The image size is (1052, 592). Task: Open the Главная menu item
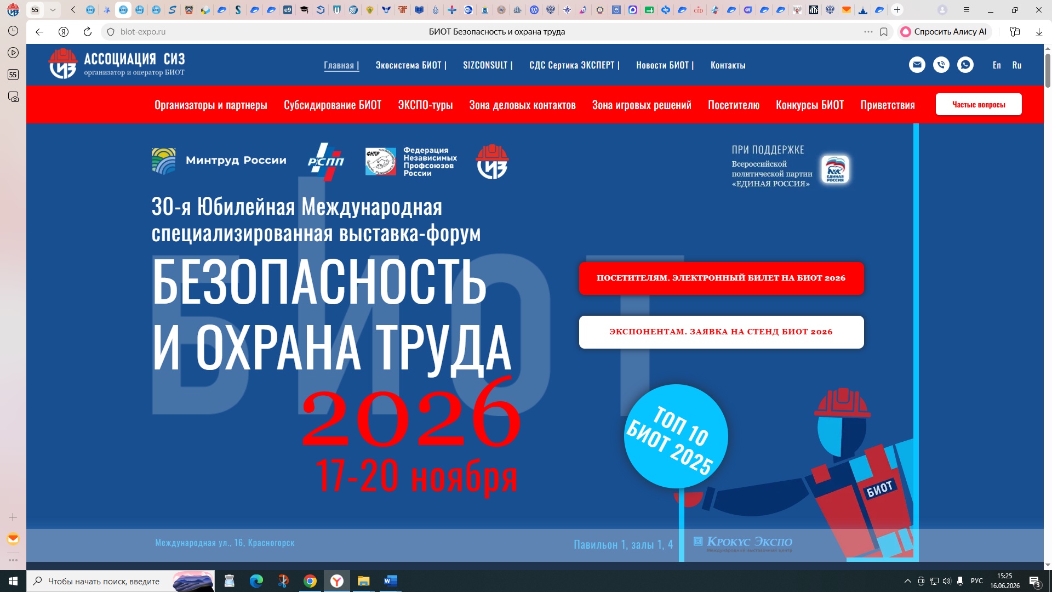pos(341,65)
